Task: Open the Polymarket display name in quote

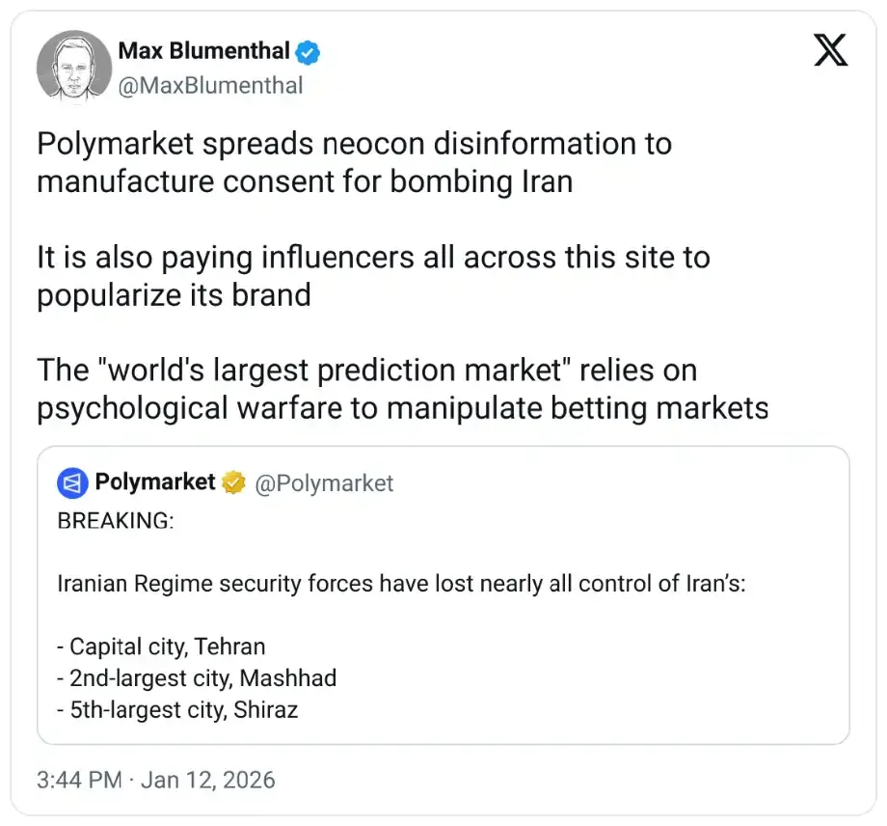Action: click(x=155, y=482)
